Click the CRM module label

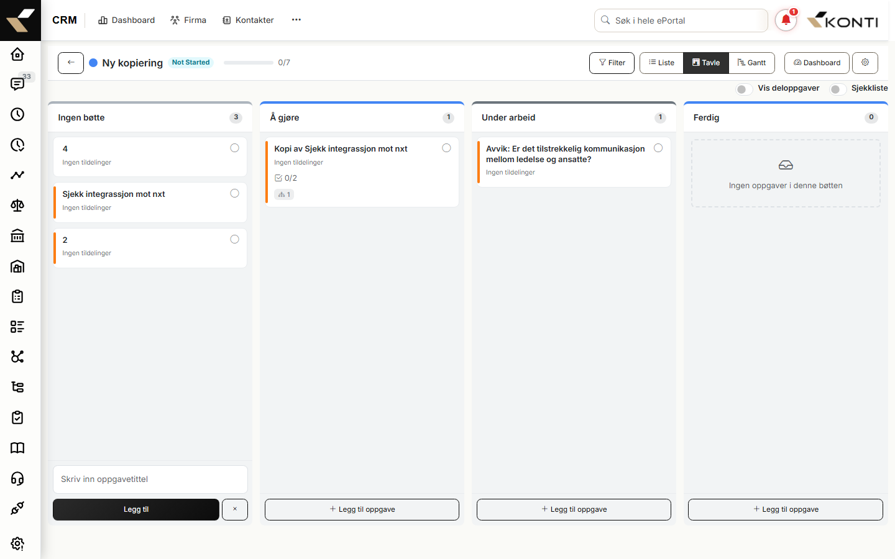point(65,20)
